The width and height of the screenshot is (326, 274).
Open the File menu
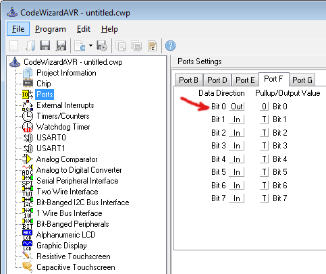point(18,29)
